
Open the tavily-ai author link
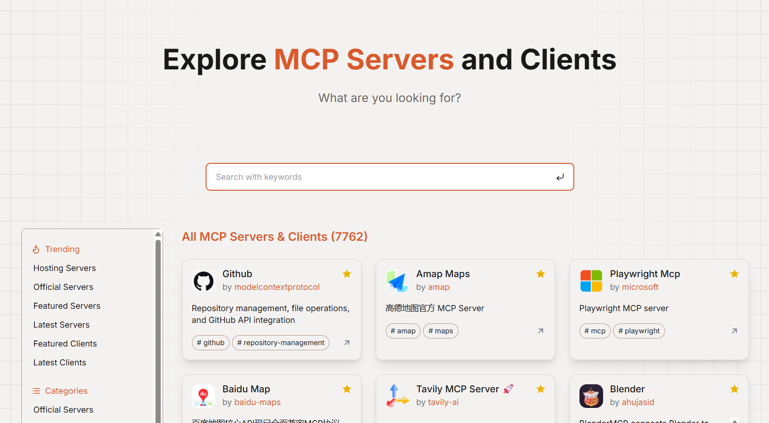tap(443, 402)
